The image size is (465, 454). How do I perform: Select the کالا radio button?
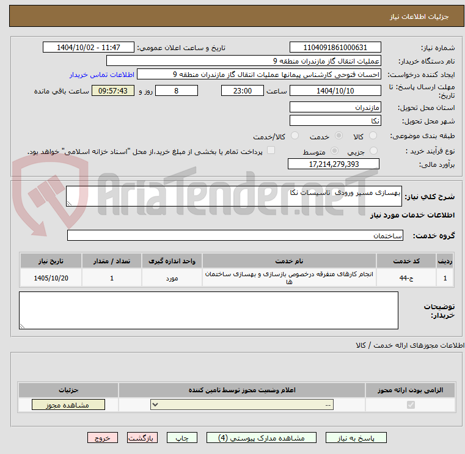tap(373, 136)
